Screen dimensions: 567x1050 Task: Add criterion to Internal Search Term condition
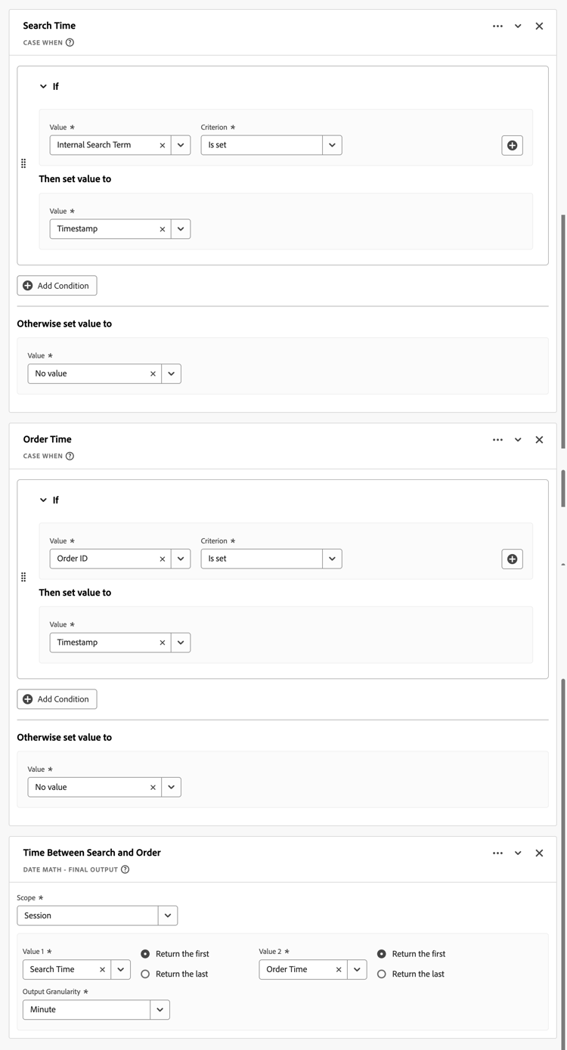click(x=512, y=145)
